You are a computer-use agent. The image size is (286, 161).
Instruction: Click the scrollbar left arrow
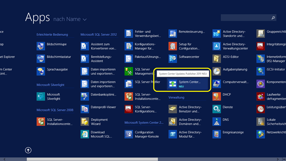click(x=4, y=159)
